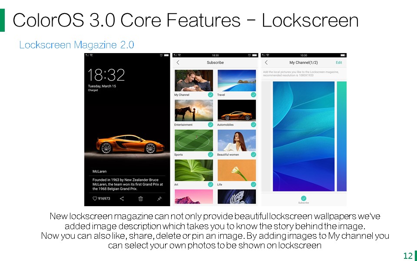The width and height of the screenshot is (417, 261).
Task: Toggle the Travel subscription checkmark
Action: (x=253, y=94)
